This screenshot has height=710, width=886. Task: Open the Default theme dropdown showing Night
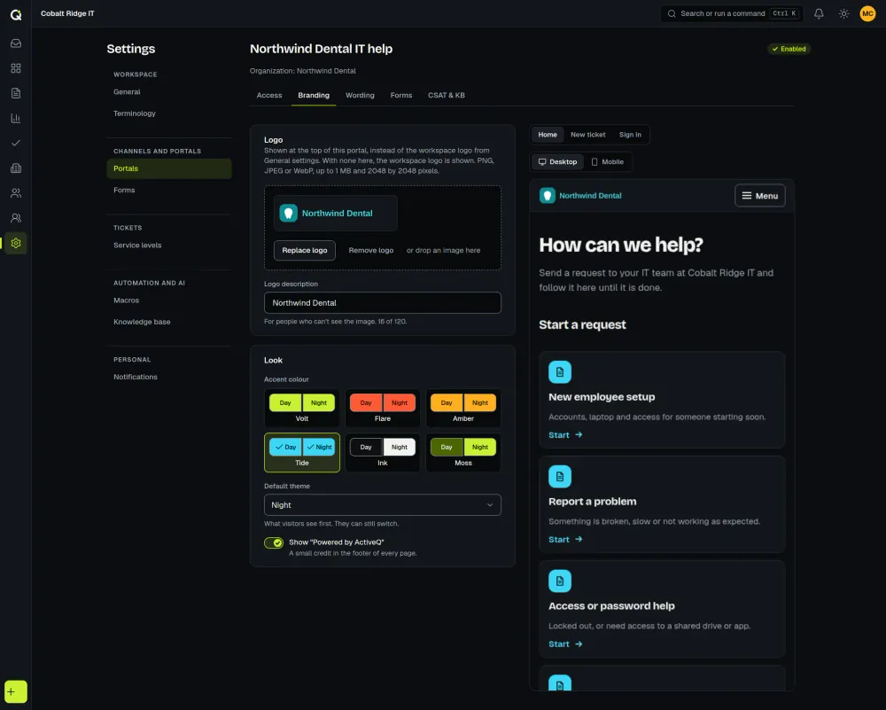(383, 505)
